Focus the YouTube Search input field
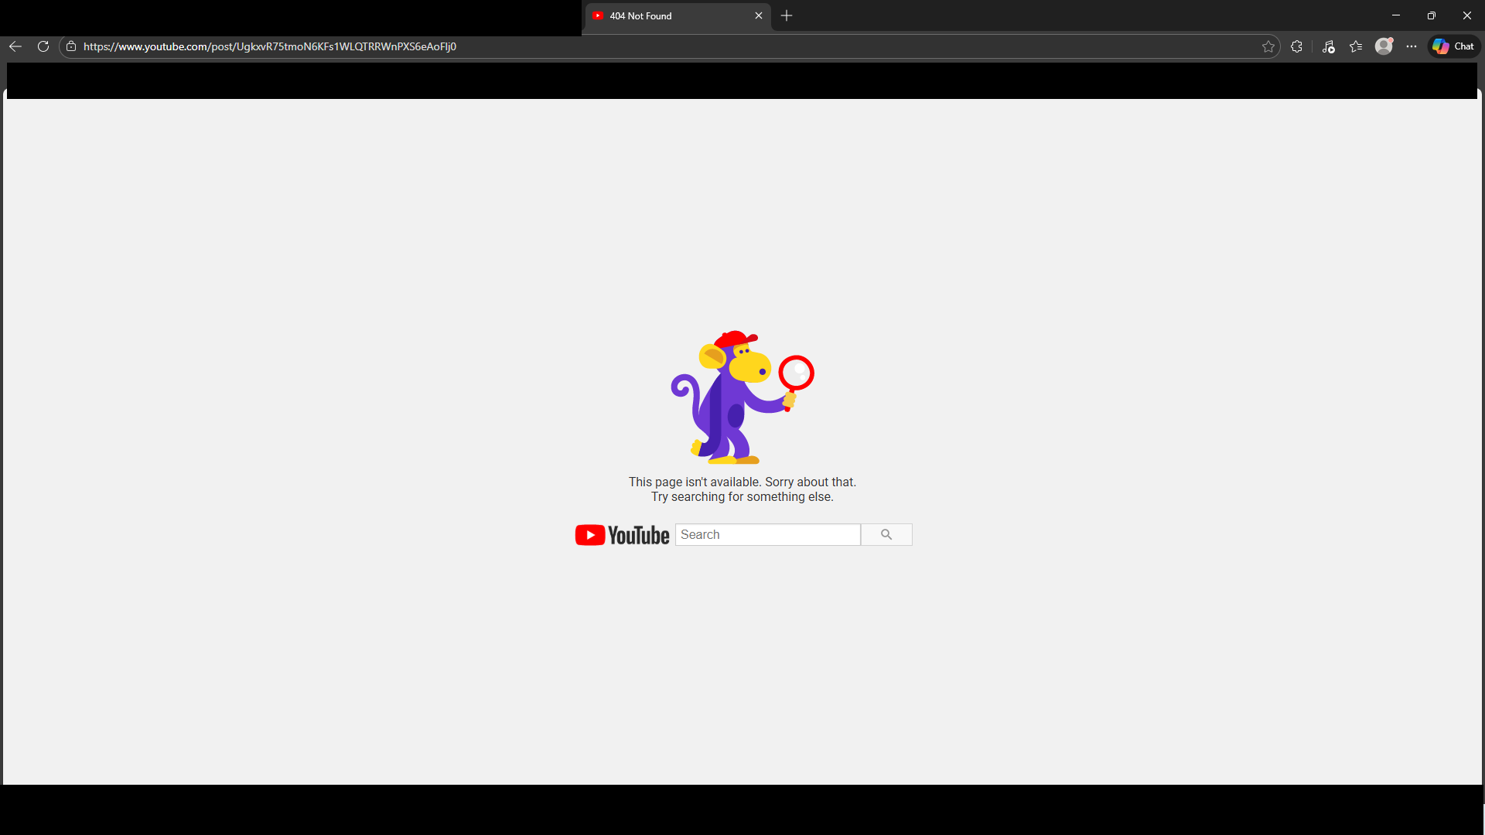The height and width of the screenshot is (835, 1485). click(768, 535)
